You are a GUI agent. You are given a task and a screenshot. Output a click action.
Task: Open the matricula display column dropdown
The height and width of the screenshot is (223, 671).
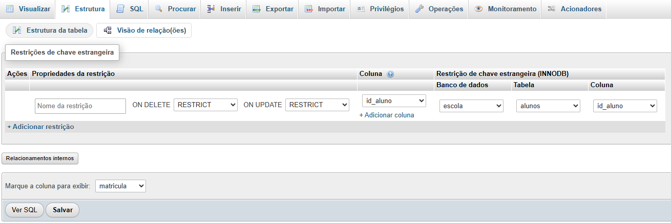coord(120,186)
